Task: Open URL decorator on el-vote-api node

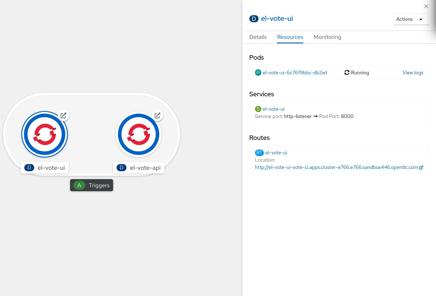Action: point(158,115)
